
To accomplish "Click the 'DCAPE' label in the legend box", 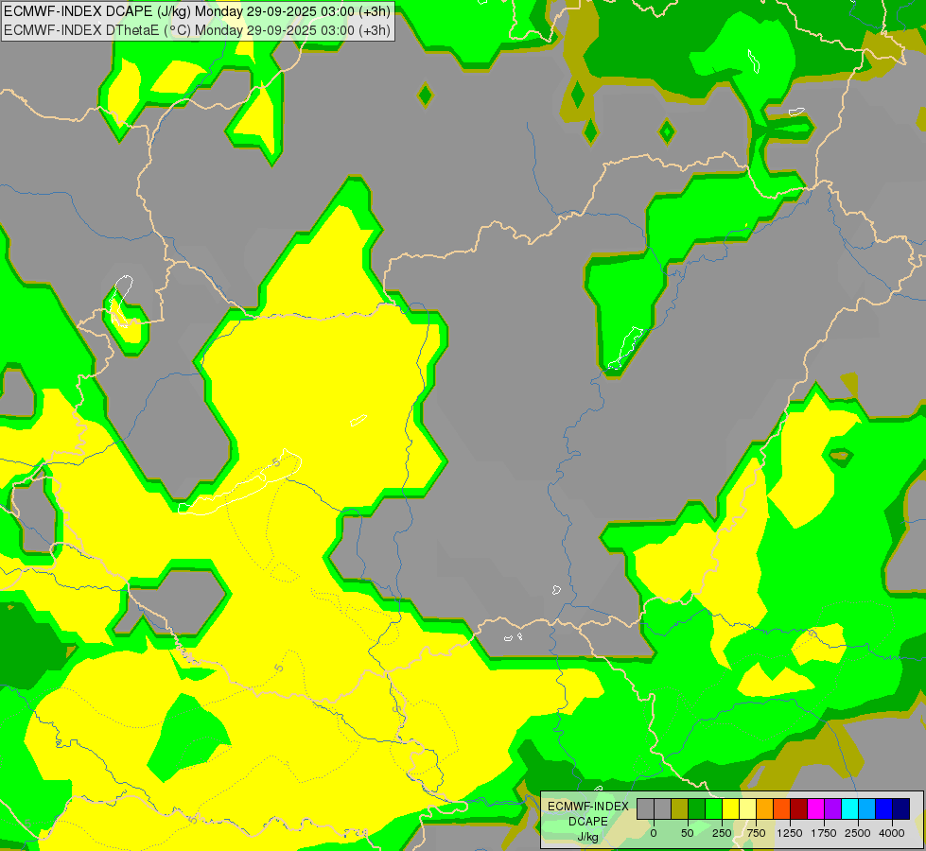I will [588, 822].
